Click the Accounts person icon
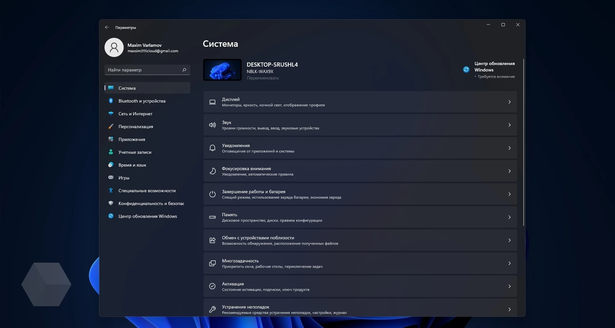This screenshot has height=328, width=615. pos(111,152)
